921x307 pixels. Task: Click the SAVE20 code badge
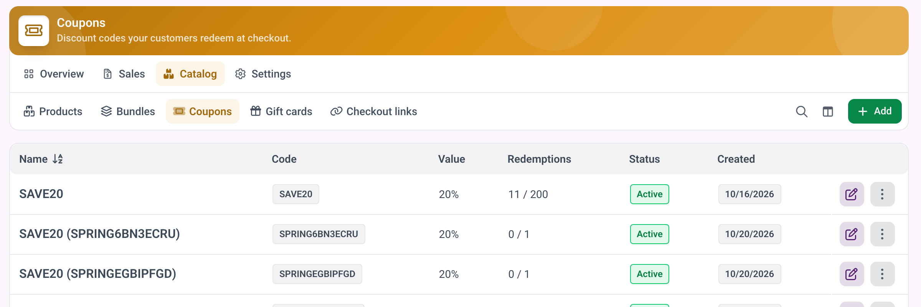296,194
